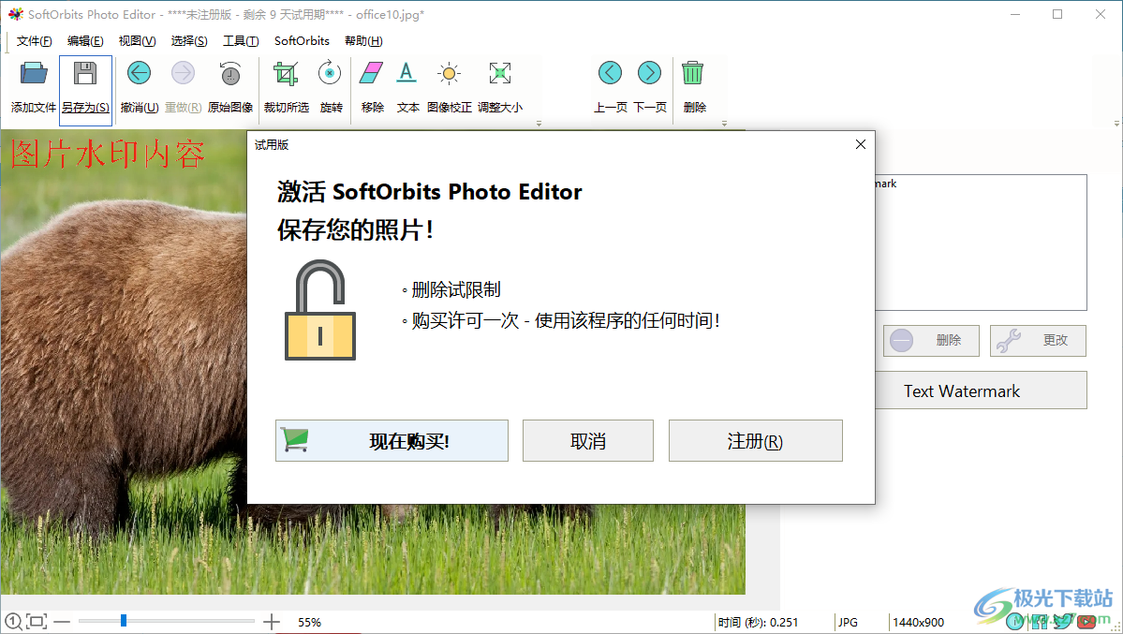Viewport: 1123px width, 634px height.
Task: Save the image using 另存为
Action: click(85, 84)
